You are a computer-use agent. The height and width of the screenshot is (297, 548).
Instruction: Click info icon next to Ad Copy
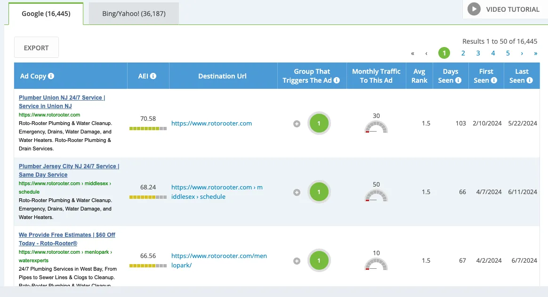[51, 76]
